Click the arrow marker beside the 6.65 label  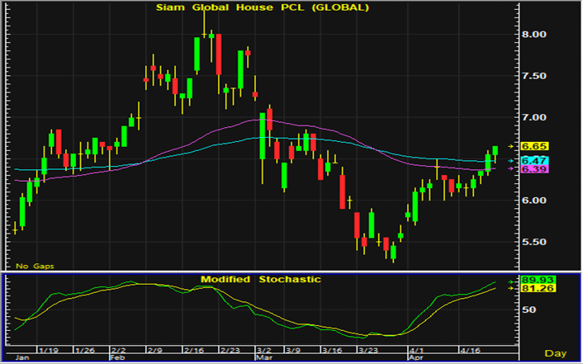point(512,146)
